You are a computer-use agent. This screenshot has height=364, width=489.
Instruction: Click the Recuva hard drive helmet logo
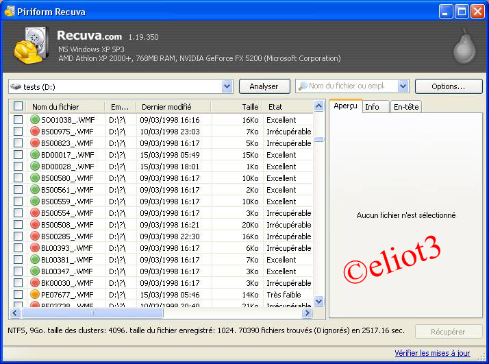(x=31, y=45)
